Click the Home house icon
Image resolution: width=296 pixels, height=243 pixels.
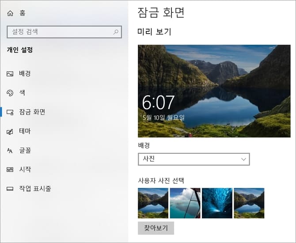pyautogui.click(x=10, y=13)
